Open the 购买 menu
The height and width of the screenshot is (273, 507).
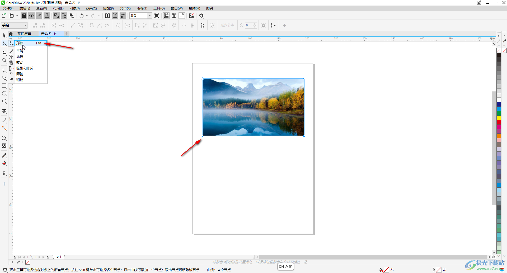(209, 8)
